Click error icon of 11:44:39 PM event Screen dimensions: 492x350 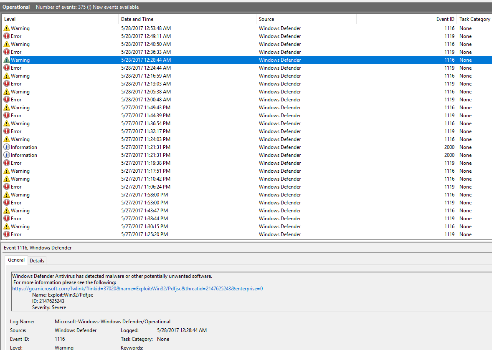tap(7, 115)
